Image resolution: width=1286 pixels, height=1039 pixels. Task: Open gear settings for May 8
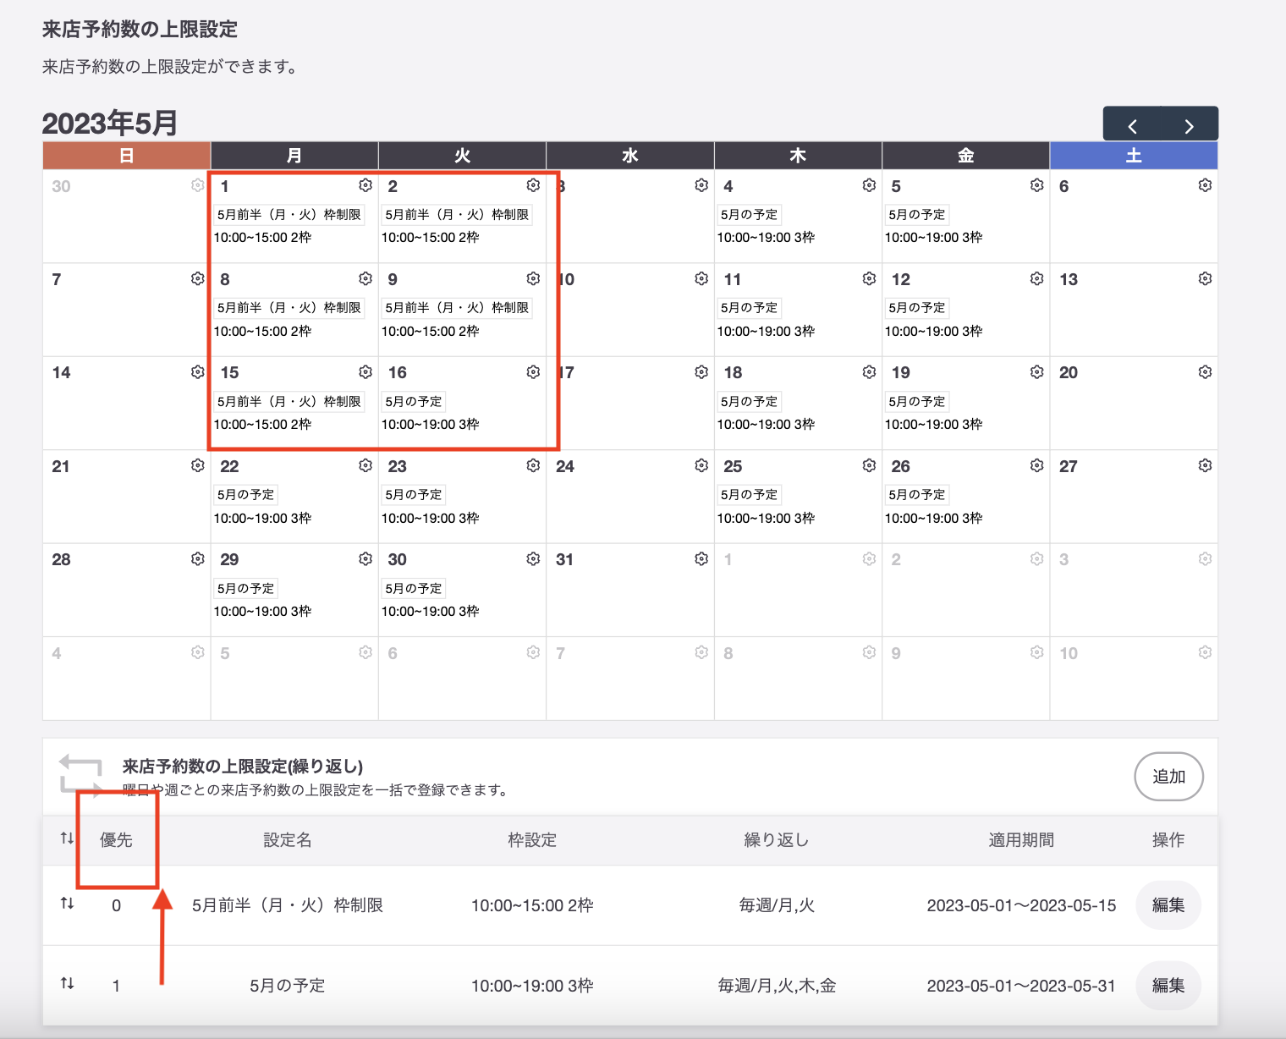[365, 278]
